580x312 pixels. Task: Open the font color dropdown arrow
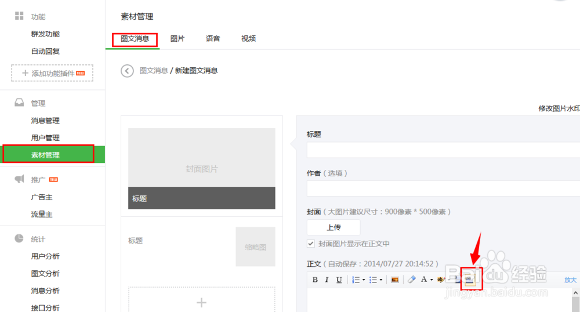point(432,280)
